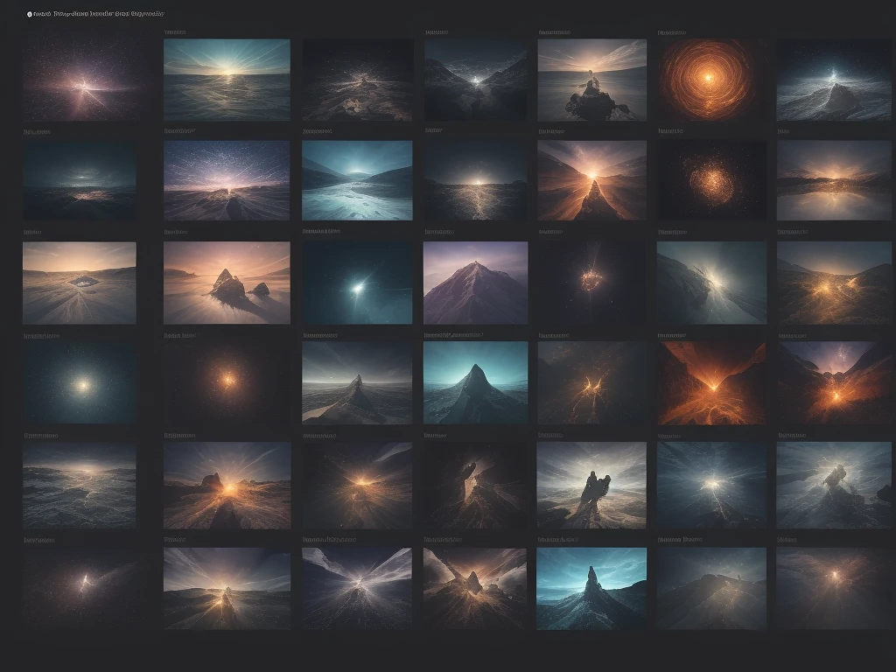Viewport: 896px width, 672px height.
Task: Open the purple mountain peak thumbnail
Action: click(x=475, y=282)
